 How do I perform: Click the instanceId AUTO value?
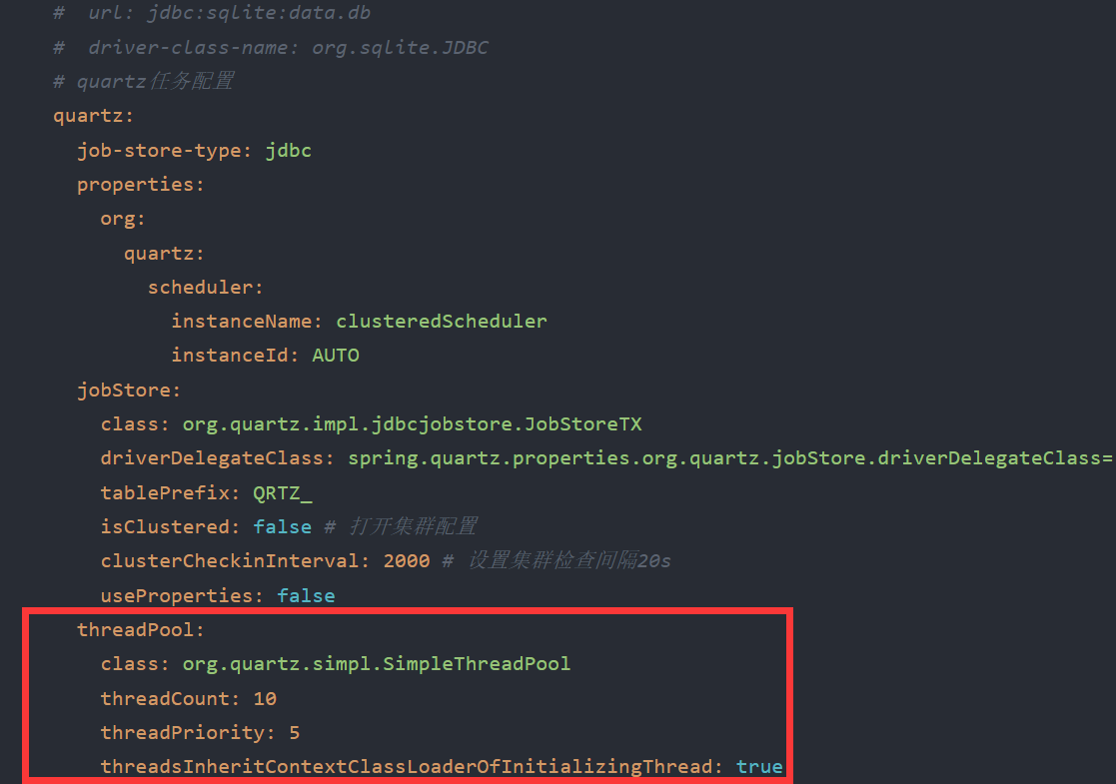[335, 356]
